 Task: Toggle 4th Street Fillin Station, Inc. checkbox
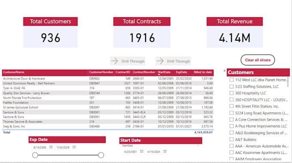coord(231,106)
